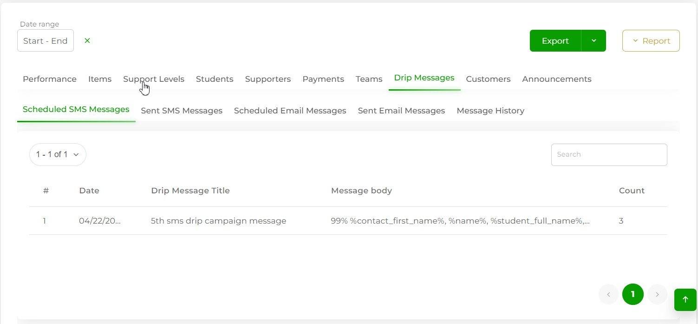Open Scheduled Email Messages sub-tab
Screen dimensions: 698x324
(x=290, y=111)
